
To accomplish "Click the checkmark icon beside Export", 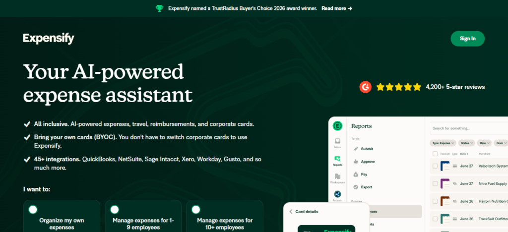I will (x=356, y=187).
